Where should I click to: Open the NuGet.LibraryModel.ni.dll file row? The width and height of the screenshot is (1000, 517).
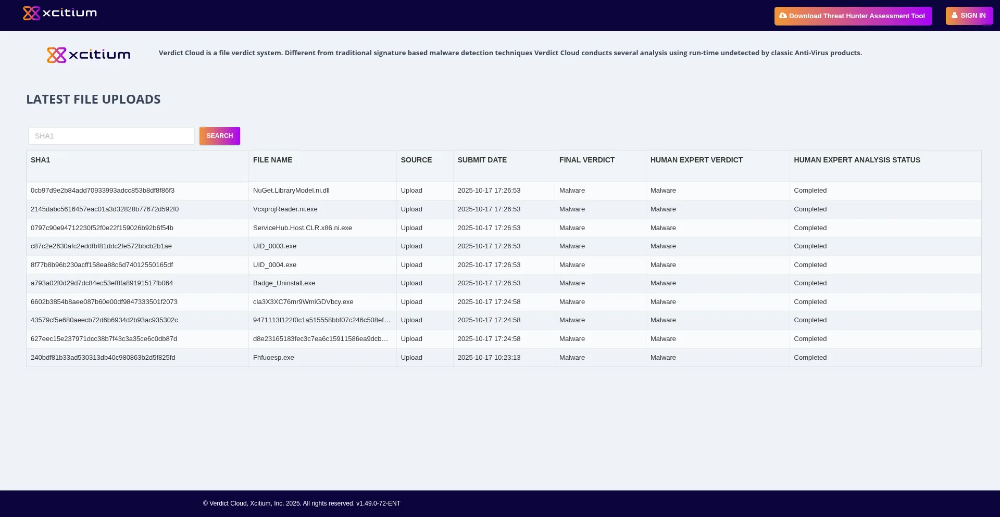click(291, 191)
